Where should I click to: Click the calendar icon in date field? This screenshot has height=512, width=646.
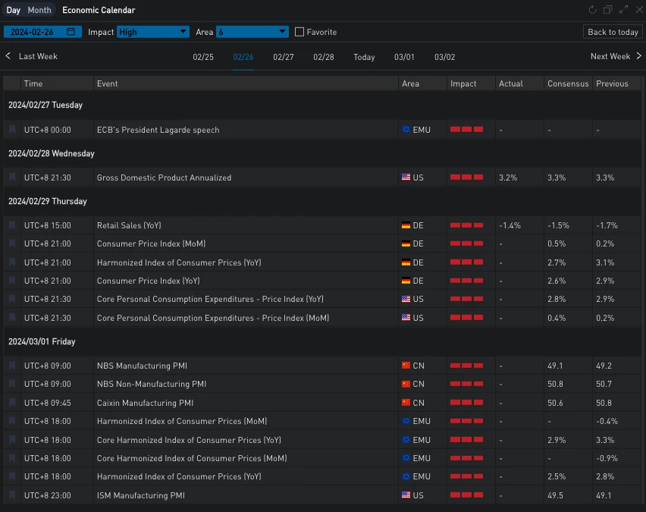[71, 32]
